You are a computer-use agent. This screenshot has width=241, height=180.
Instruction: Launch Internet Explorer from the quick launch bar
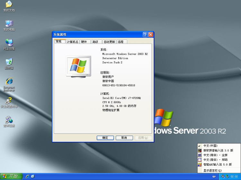28,176
